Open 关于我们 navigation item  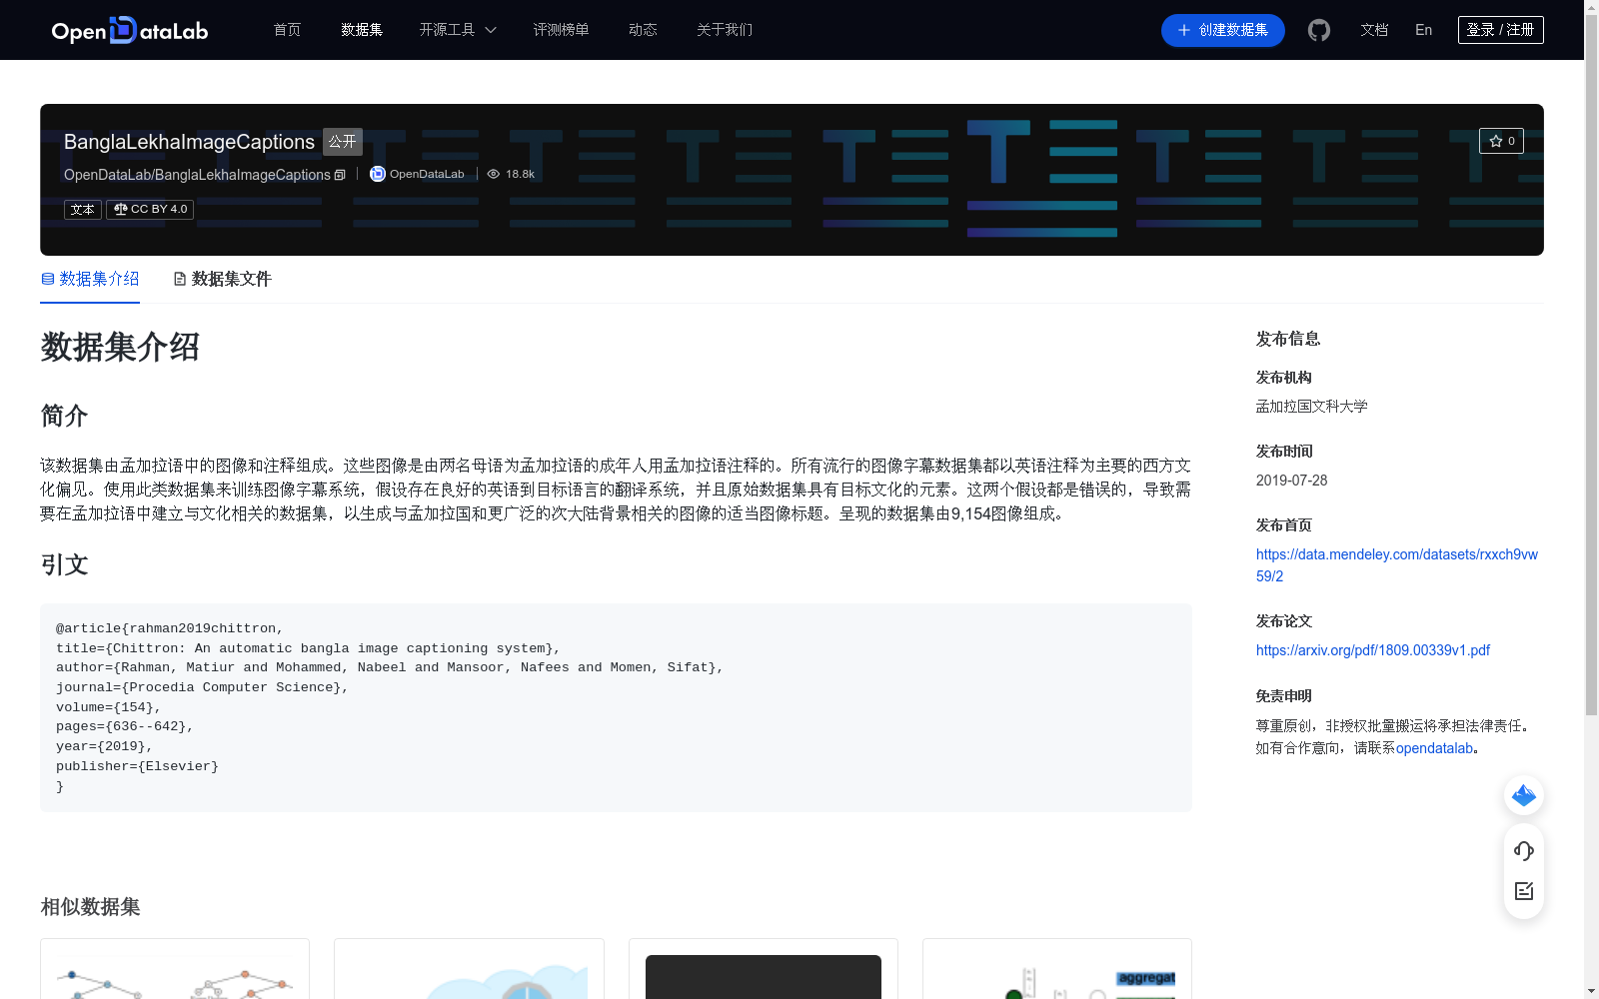725,30
